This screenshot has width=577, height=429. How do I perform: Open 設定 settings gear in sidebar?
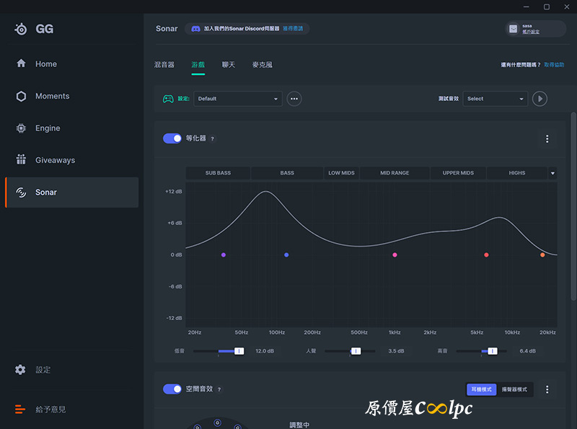pos(32,370)
